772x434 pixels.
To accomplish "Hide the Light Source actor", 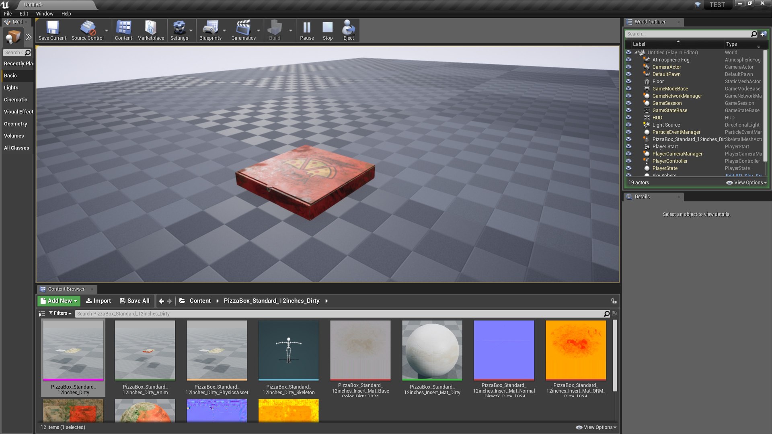I will (628, 125).
